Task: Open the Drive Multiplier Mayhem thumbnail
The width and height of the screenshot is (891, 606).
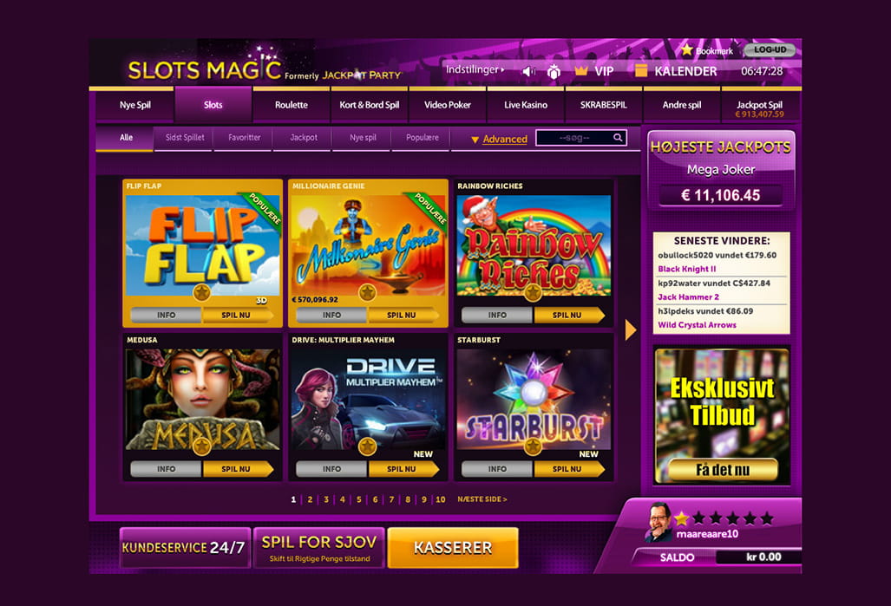Action: (x=368, y=400)
